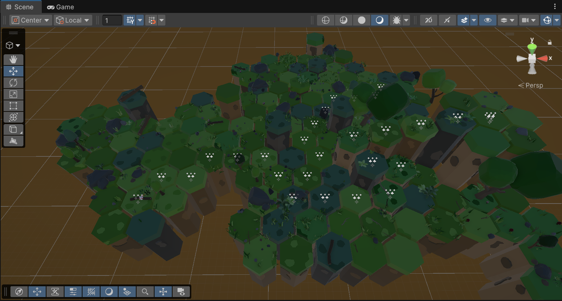
Task: Expand the gizmos dropdown arrow
Action: [557, 20]
